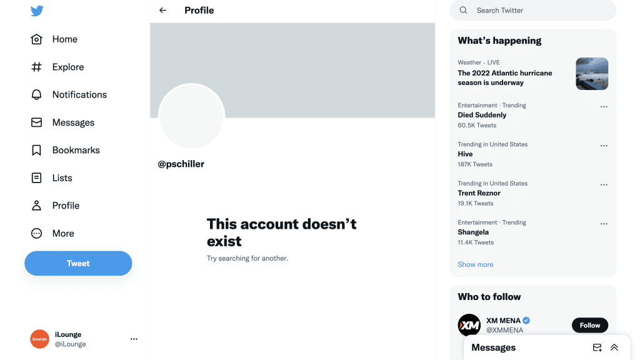Open options for the Trent Reznor trend
Viewport: 640px width, 360px height.
[604, 184]
